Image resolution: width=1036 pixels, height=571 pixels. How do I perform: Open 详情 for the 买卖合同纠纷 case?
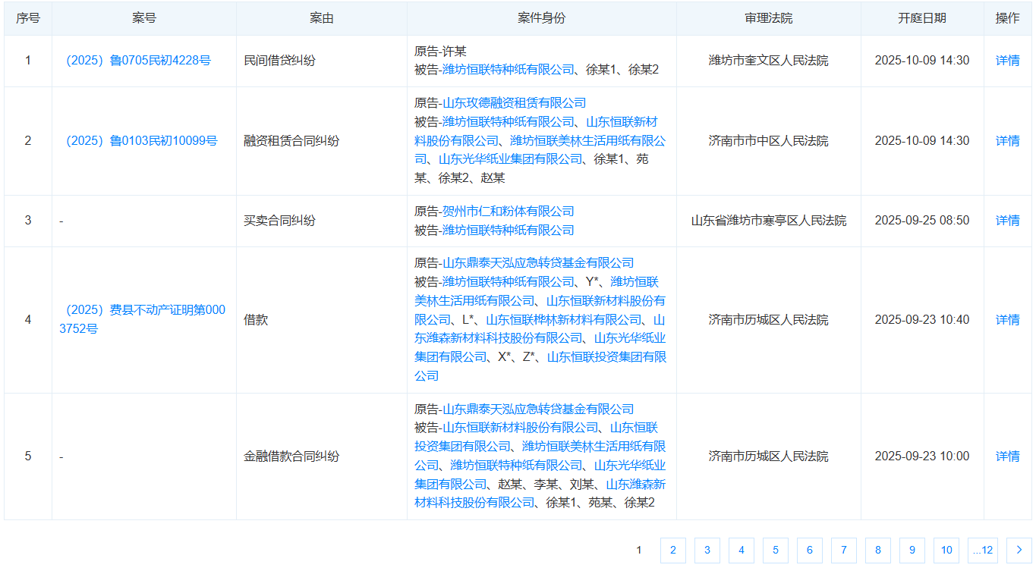point(1007,221)
